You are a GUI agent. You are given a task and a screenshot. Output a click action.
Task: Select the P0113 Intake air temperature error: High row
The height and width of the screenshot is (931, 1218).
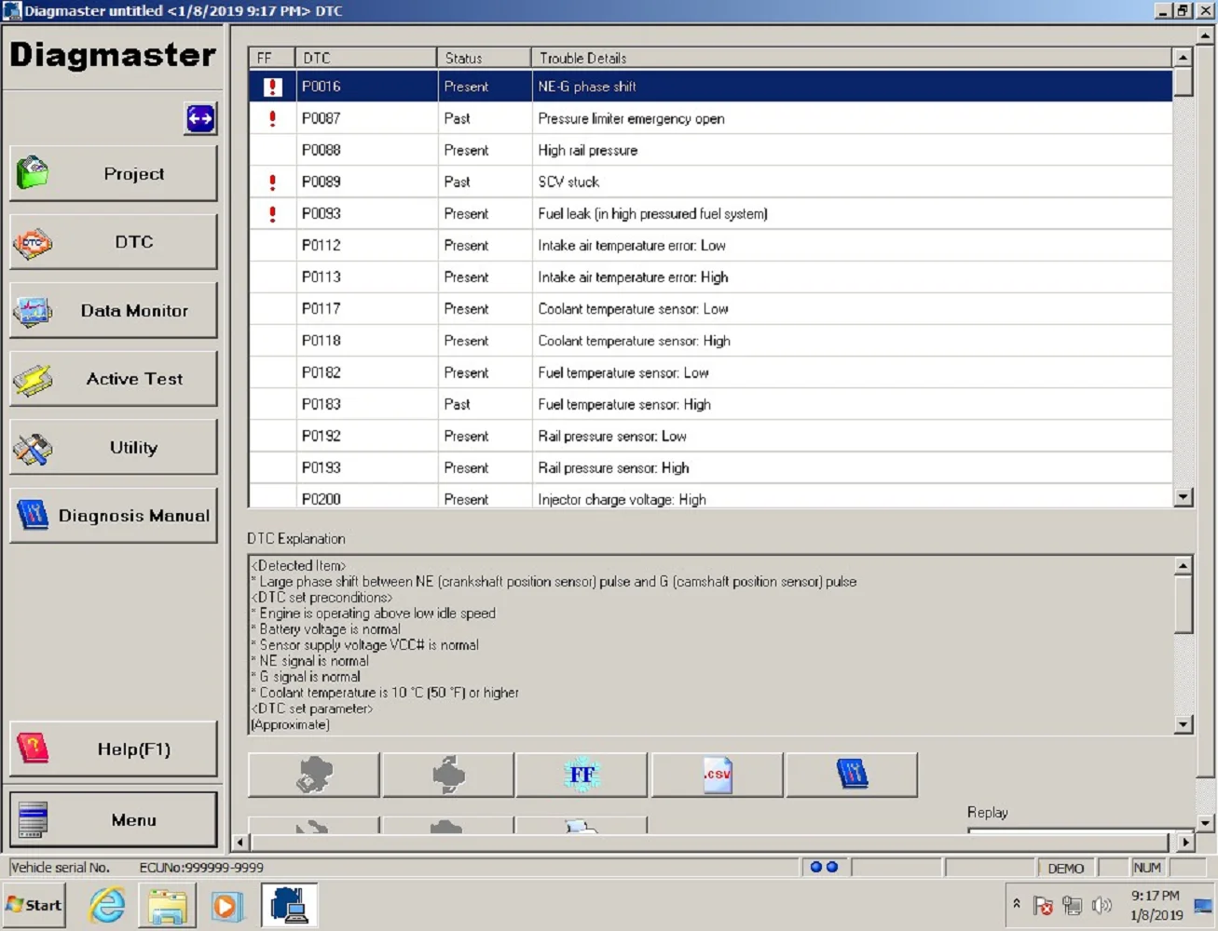[x=710, y=277]
